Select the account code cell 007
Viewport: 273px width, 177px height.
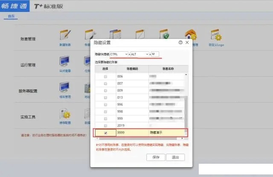(x=132, y=83)
